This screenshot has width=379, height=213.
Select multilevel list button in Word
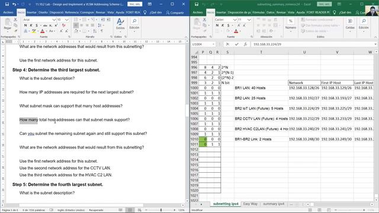click(94, 20)
